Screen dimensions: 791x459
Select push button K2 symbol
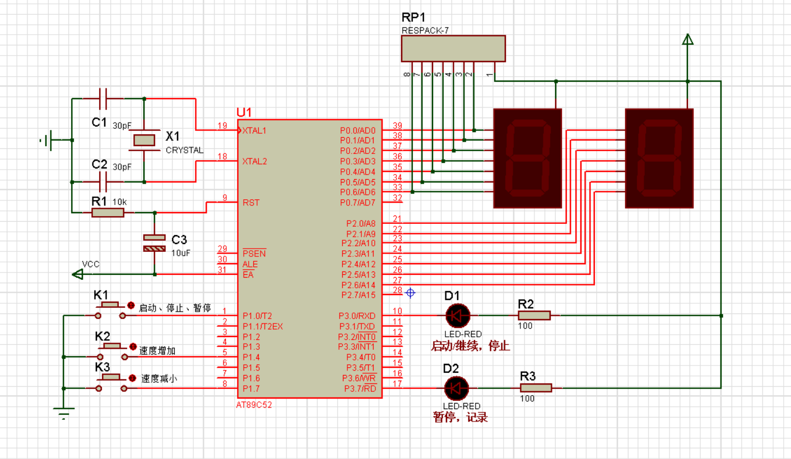[112, 352]
